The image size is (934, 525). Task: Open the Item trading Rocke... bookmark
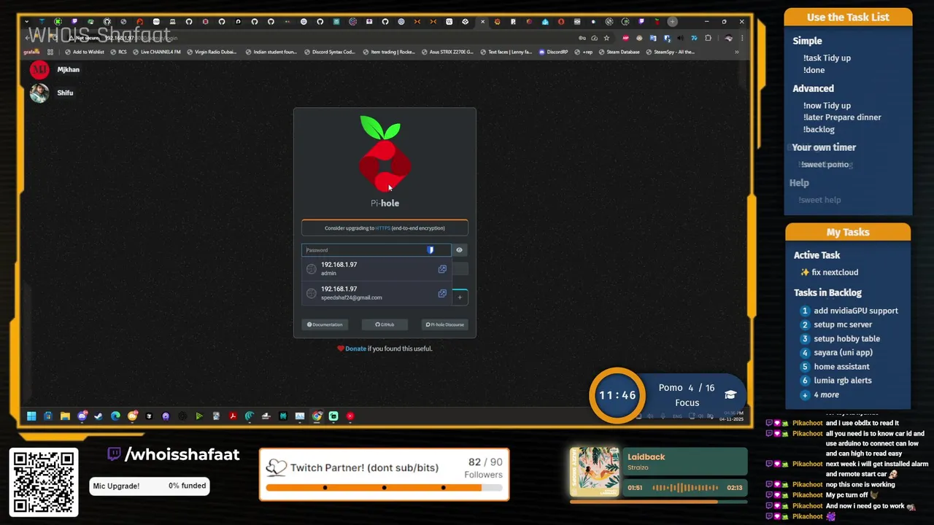[388, 52]
